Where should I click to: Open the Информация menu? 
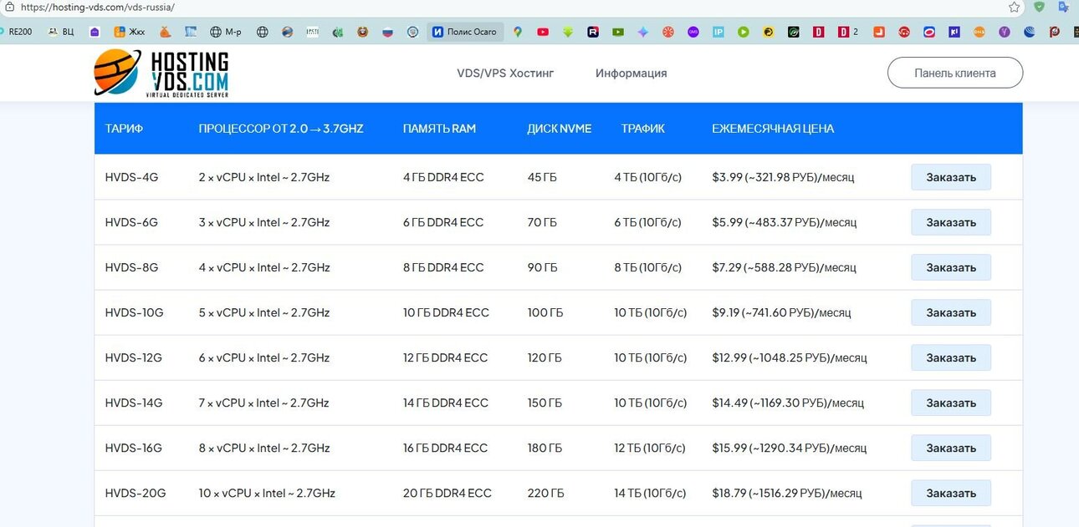point(632,73)
